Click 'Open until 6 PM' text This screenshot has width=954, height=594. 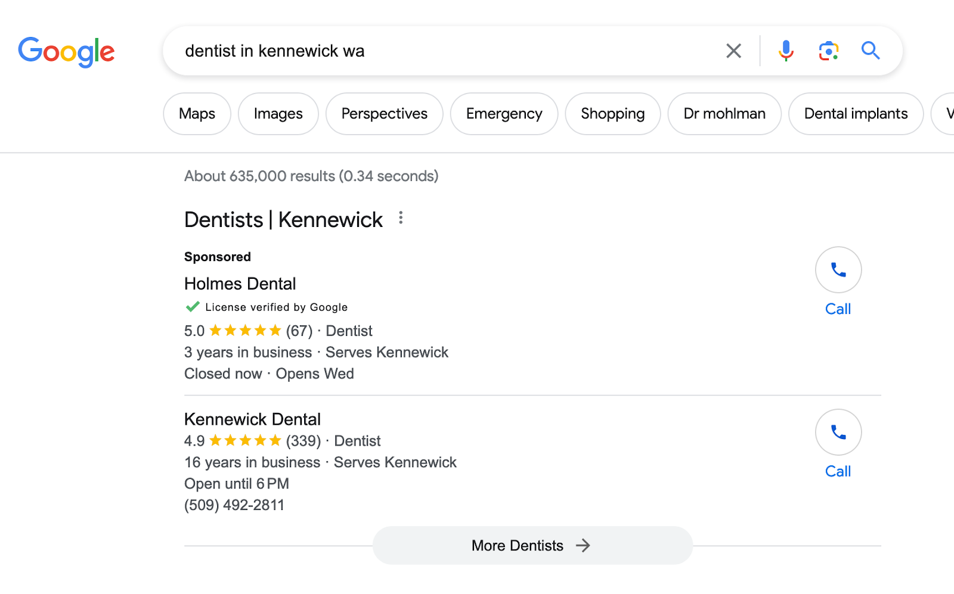point(237,484)
